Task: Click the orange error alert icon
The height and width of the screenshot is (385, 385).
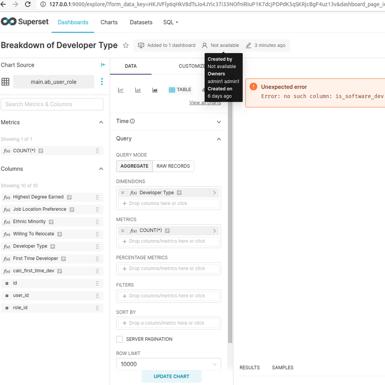Action: point(253,86)
